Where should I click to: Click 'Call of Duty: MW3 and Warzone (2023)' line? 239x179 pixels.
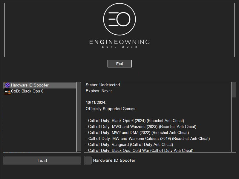[x=141, y=126]
